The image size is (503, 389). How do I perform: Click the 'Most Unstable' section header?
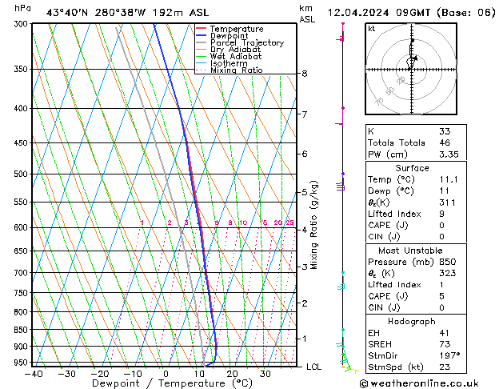(x=410, y=251)
